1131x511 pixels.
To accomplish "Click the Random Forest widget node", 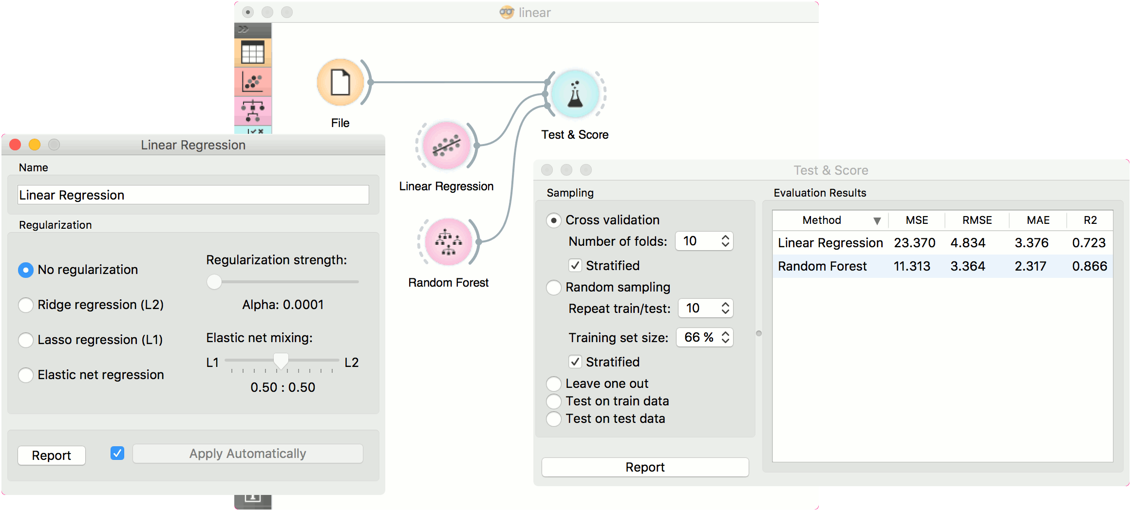I will tap(448, 242).
